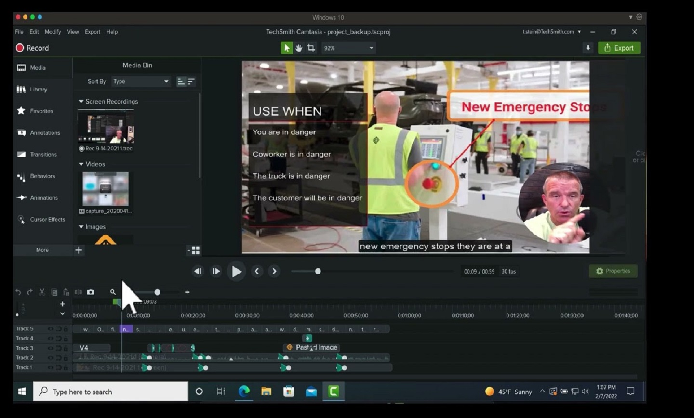Open the Modify menu
Screen dimensions: 694x418
coord(53,32)
